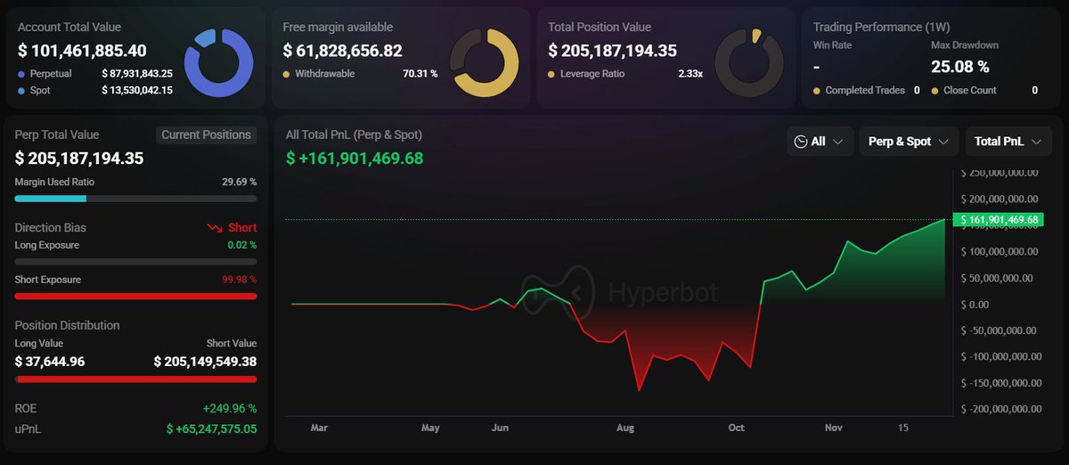Click the Long Exposure bar

point(135,262)
